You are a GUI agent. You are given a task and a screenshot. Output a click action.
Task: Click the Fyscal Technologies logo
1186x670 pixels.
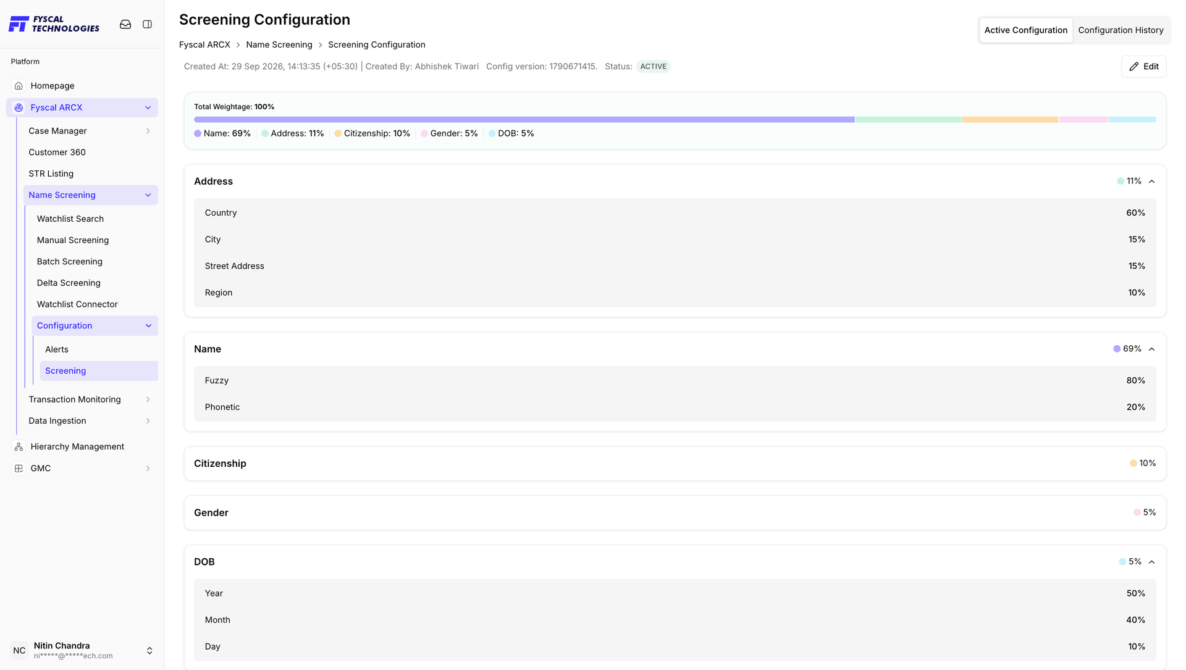54,24
